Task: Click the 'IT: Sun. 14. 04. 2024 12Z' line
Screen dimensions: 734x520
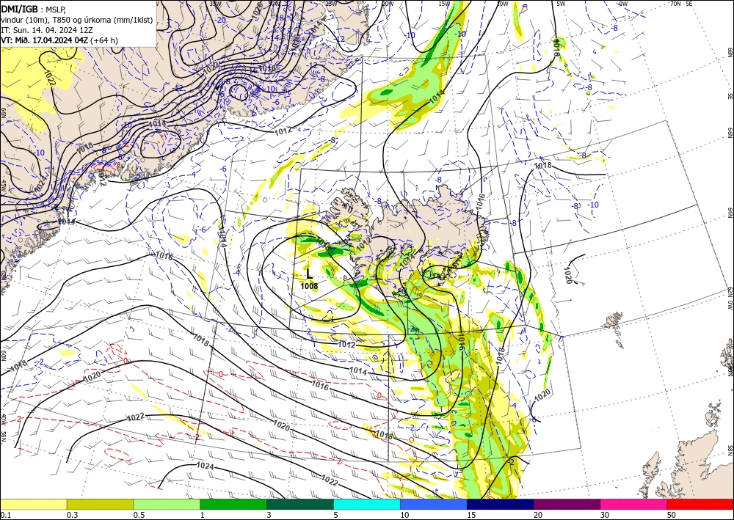Action: [x=46, y=30]
